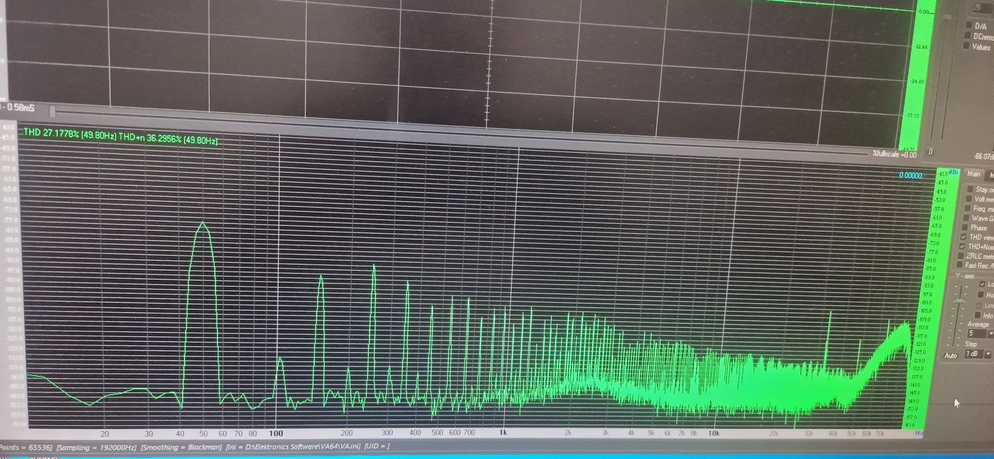Enable the ZRLC meter checkbox
Screen dimensions: 994x459
coord(961,256)
